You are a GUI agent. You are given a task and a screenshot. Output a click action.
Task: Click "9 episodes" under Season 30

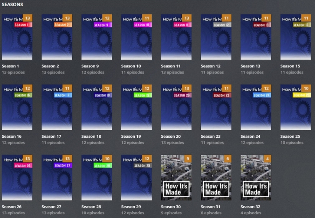171,213
